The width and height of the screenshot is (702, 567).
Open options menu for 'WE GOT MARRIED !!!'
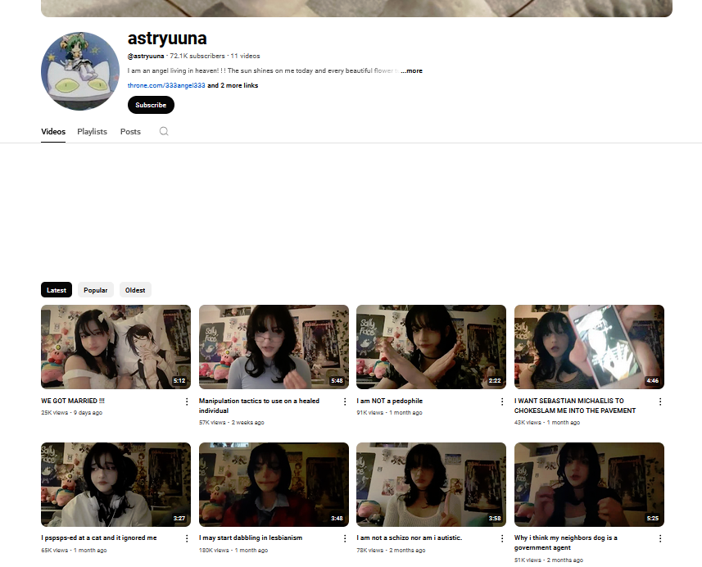187,401
